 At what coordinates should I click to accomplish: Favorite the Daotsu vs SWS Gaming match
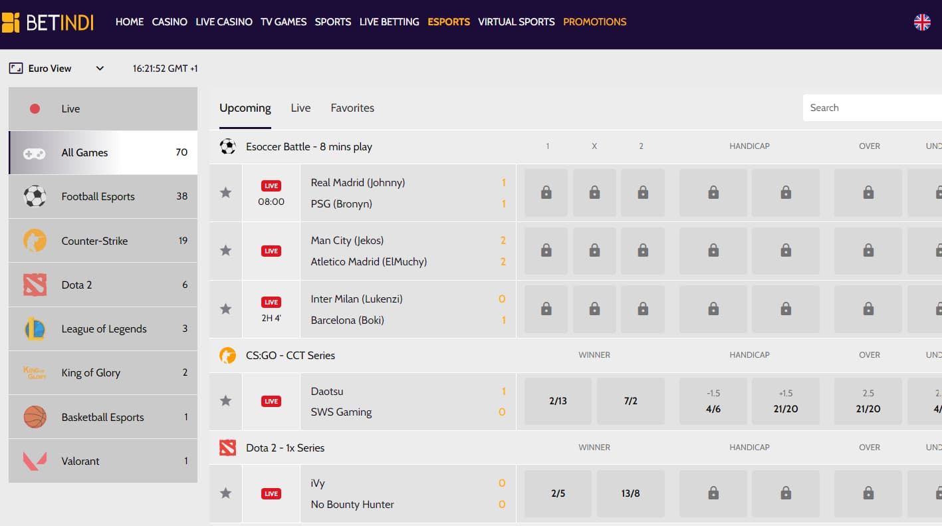(x=226, y=401)
